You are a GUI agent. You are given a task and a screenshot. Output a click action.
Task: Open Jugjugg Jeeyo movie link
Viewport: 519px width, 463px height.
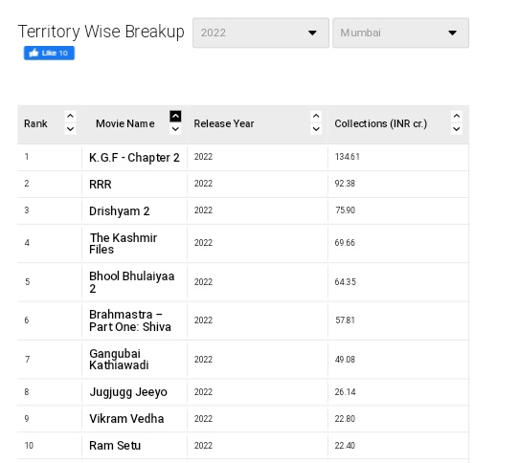point(128,392)
